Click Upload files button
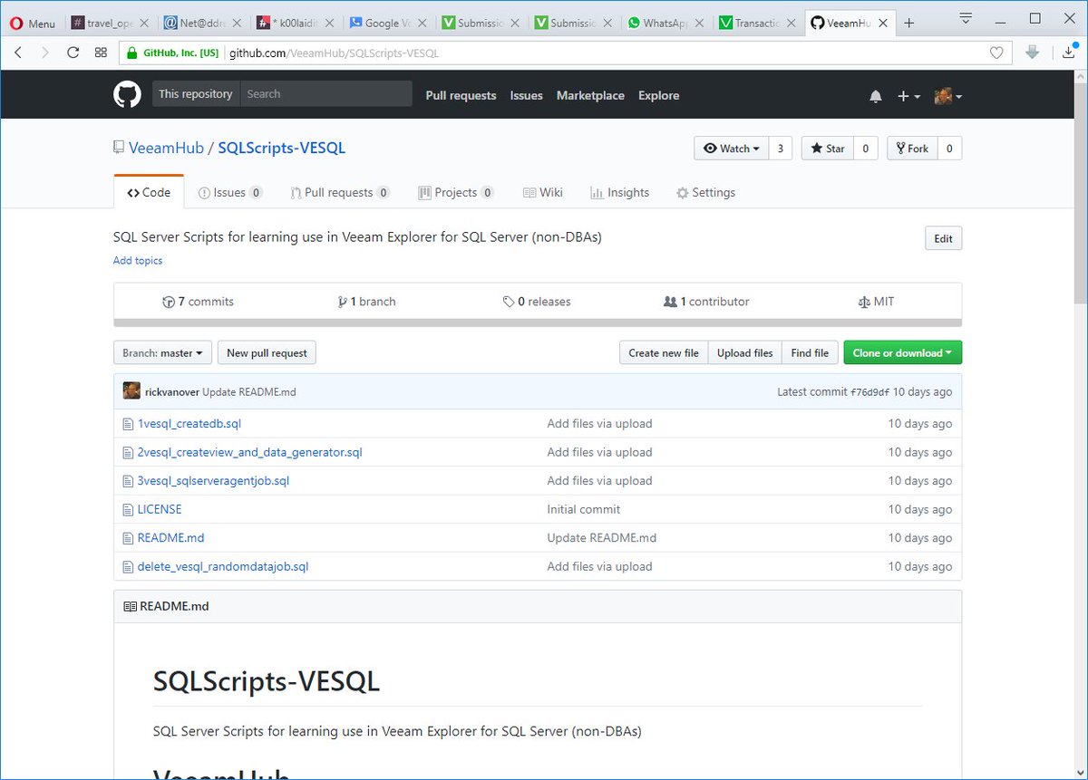 click(744, 353)
